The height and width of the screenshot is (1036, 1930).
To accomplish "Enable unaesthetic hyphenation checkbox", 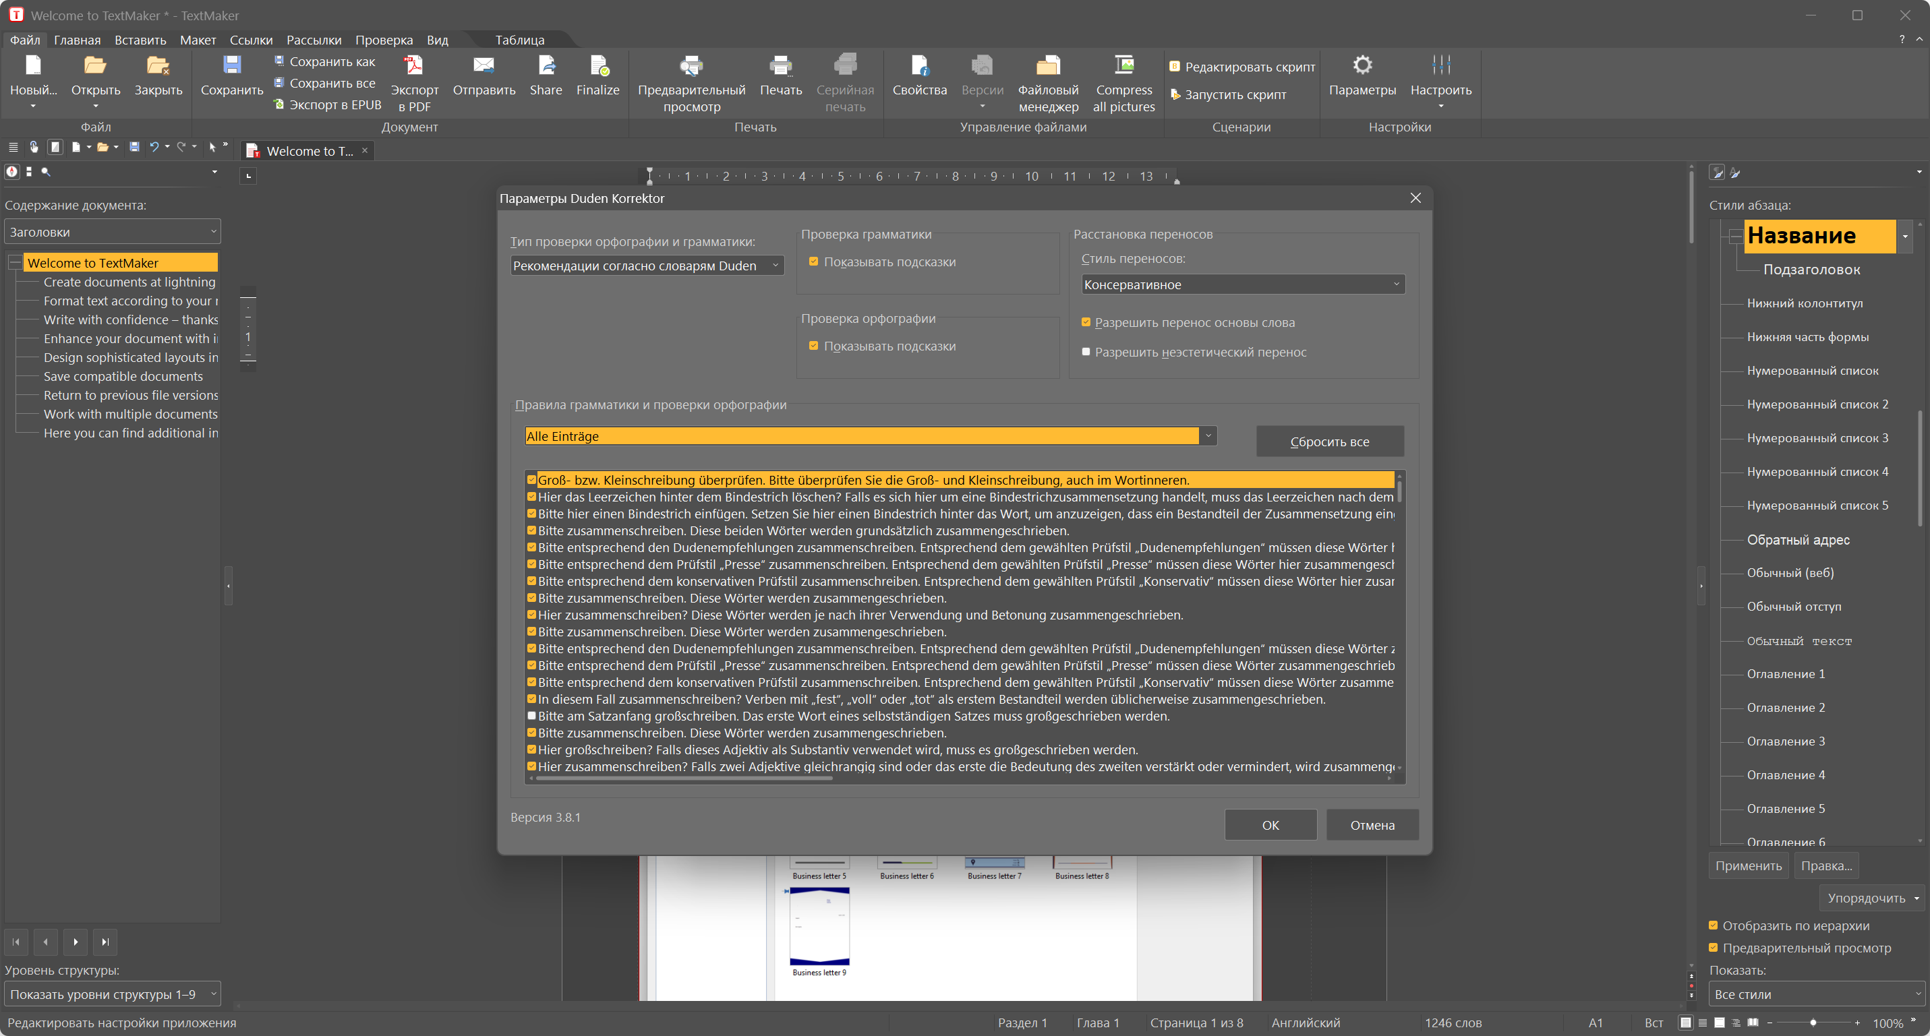I will pyautogui.click(x=1086, y=351).
